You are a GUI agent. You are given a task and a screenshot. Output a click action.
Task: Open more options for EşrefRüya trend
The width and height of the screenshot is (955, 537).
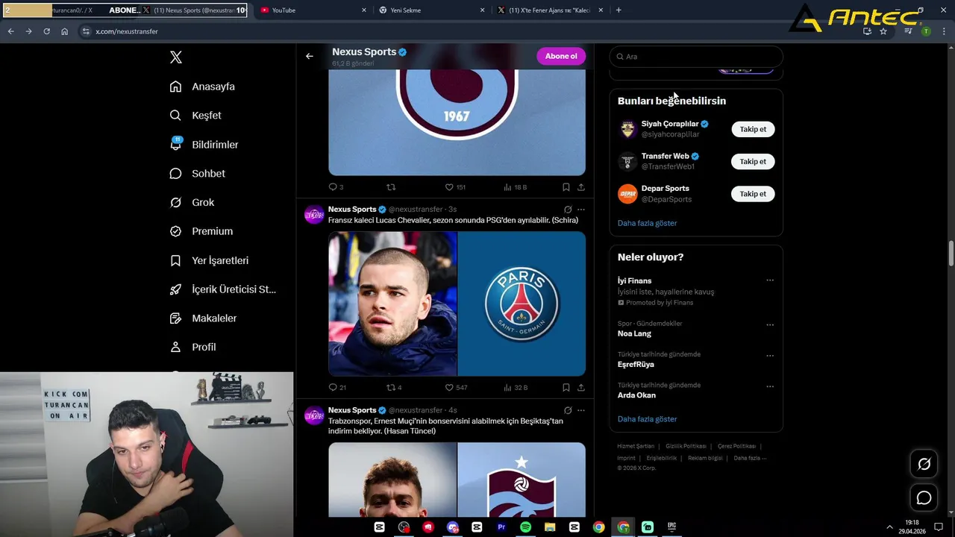[x=770, y=356]
